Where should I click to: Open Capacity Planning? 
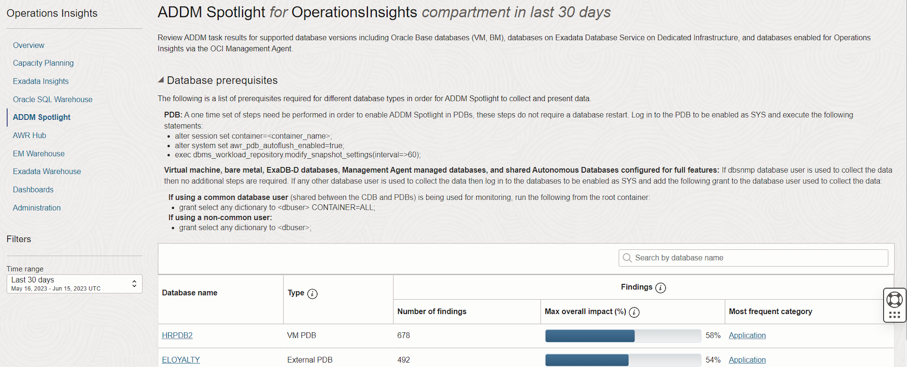[x=43, y=63]
